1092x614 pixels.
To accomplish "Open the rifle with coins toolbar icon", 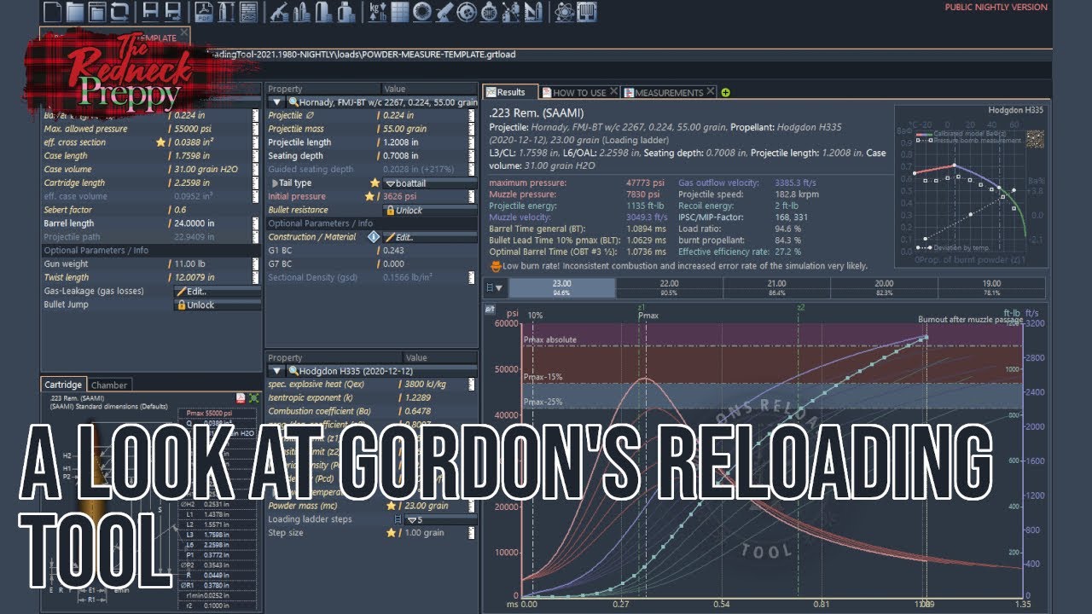I will (278, 11).
